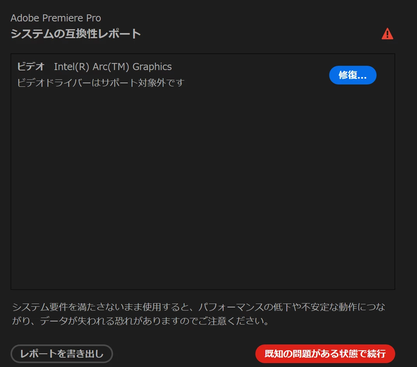417x367 pixels.
Task: Click the red warning triangle icon
Action: tap(387, 34)
